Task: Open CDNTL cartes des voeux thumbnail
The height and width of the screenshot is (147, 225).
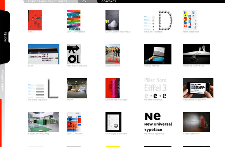Action: point(112,20)
